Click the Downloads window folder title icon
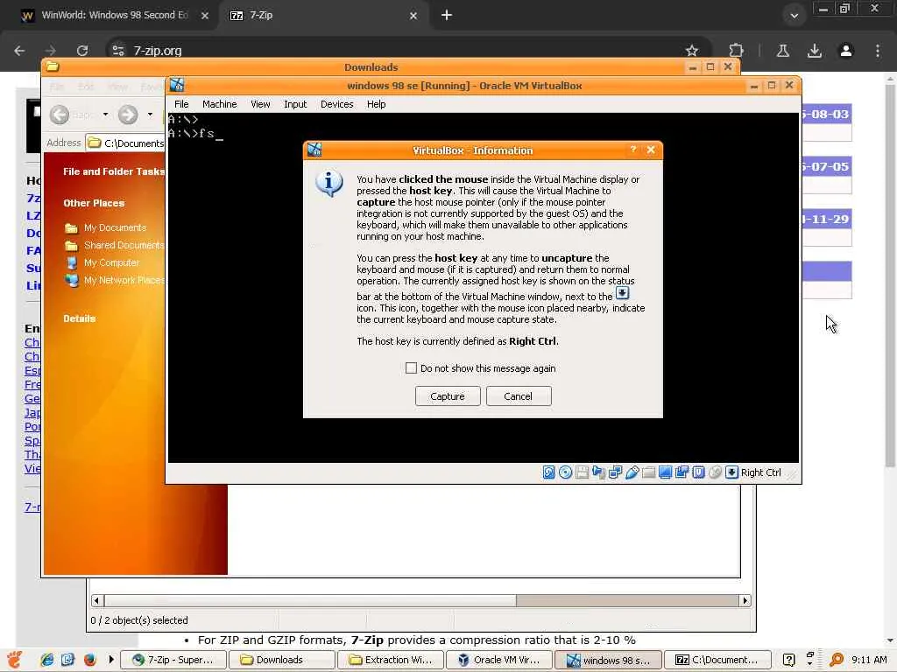The height and width of the screenshot is (672, 897). pyautogui.click(x=53, y=66)
